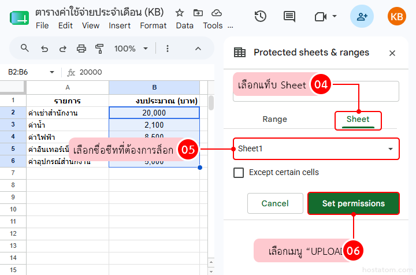Open version history clock icon
The height and width of the screenshot is (275, 416).
260,16
